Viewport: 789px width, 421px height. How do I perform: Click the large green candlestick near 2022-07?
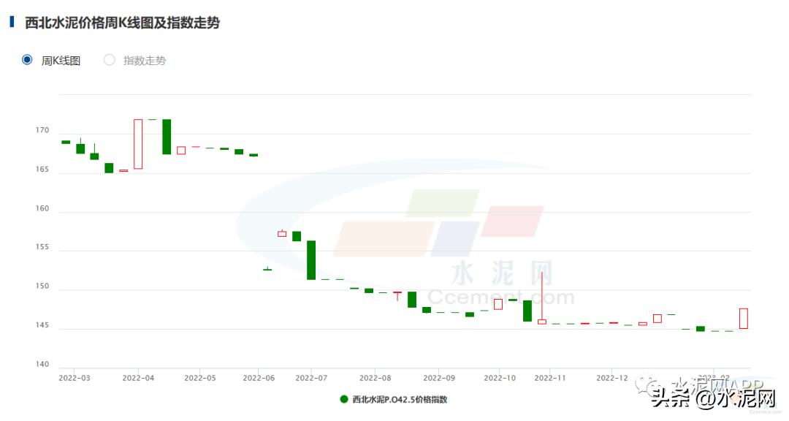[x=311, y=262]
